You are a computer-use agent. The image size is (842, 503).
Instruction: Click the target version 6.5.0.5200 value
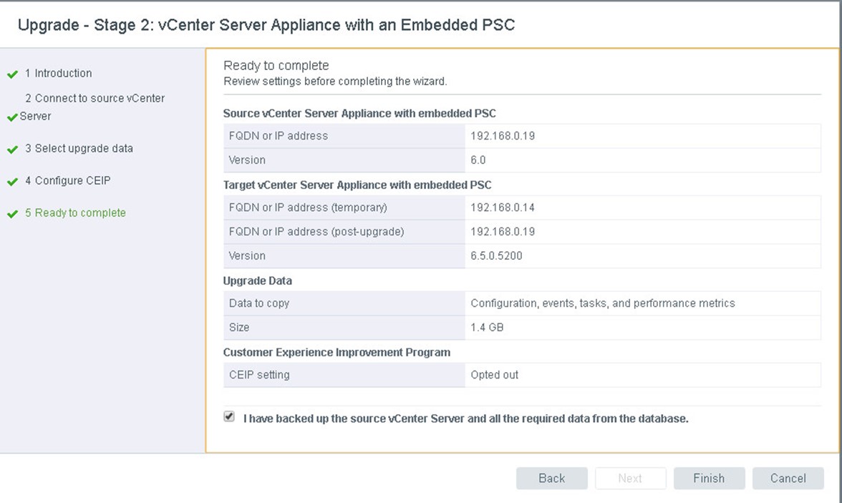496,255
